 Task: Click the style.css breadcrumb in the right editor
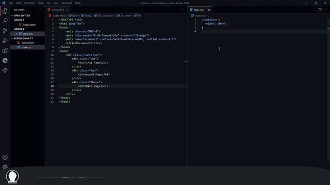(200, 16)
